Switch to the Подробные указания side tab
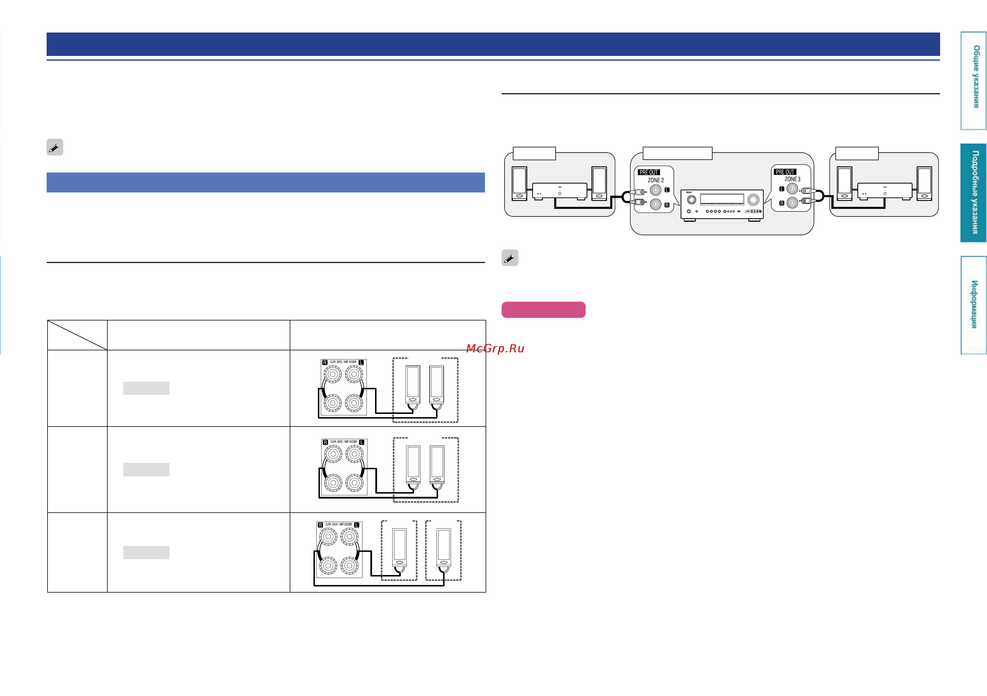This screenshot has width=987, height=696. [x=973, y=193]
